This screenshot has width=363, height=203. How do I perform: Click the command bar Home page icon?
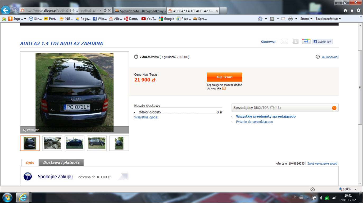[260, 19]
